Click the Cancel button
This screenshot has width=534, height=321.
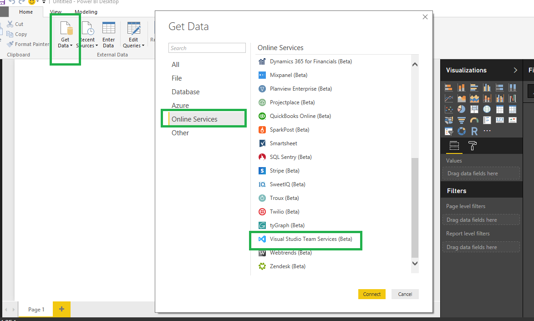point(405,294)
